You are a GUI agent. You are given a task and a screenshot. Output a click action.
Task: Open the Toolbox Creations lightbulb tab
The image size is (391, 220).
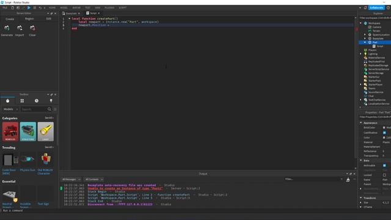51,101
